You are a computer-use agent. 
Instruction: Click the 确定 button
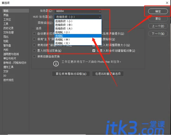(x=158, y=11)
